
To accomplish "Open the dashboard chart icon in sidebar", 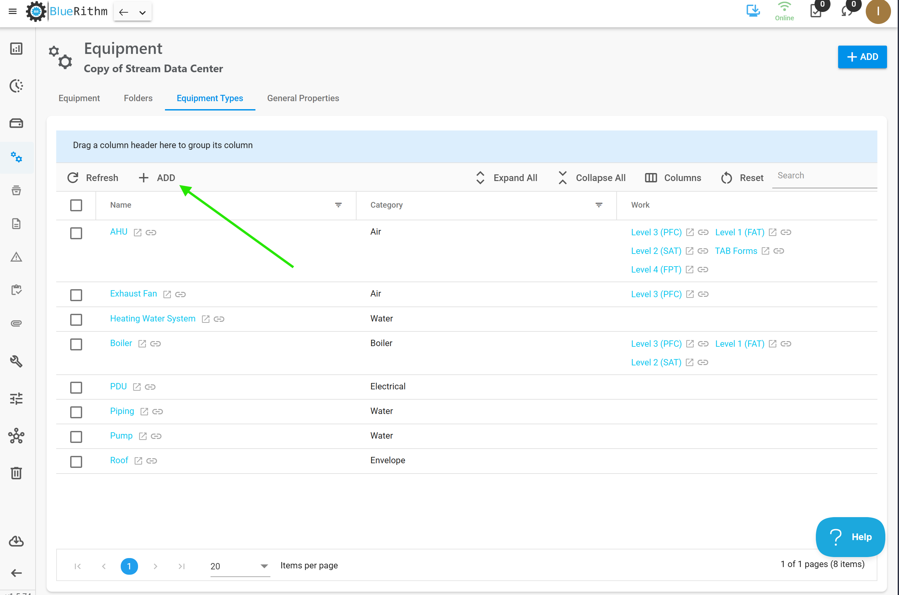I will [x=16, y=49].
